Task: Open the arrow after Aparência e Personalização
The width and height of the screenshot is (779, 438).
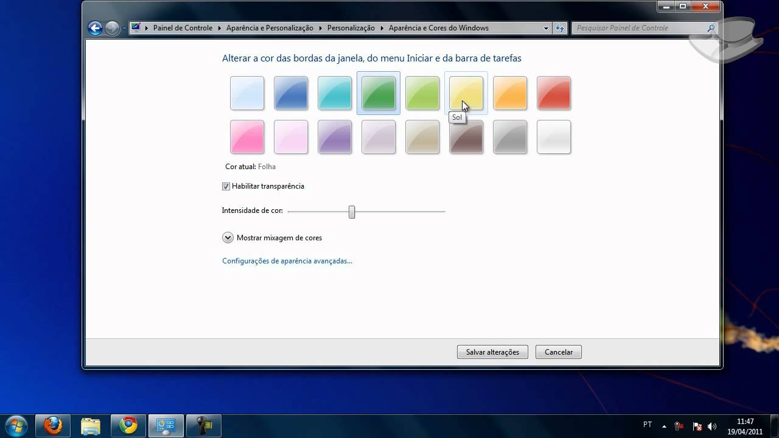Action: pyautogui.click(x=321, y=28)
